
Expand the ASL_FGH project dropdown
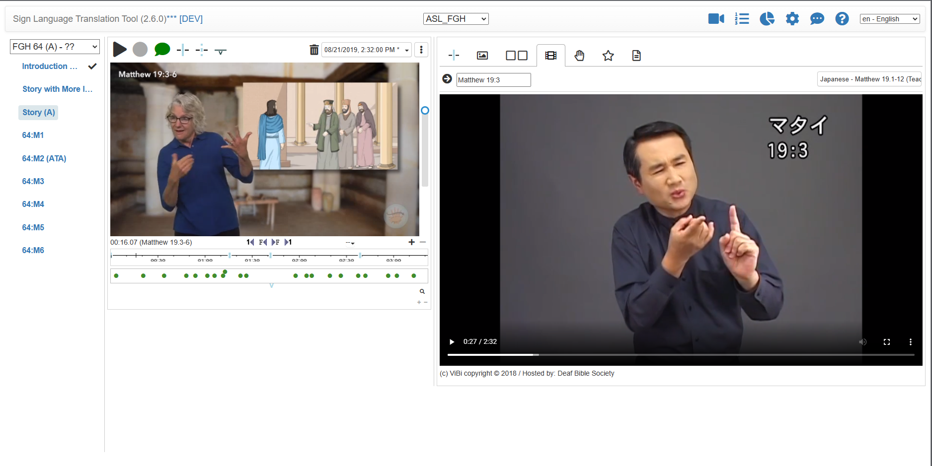coord(456,19)
